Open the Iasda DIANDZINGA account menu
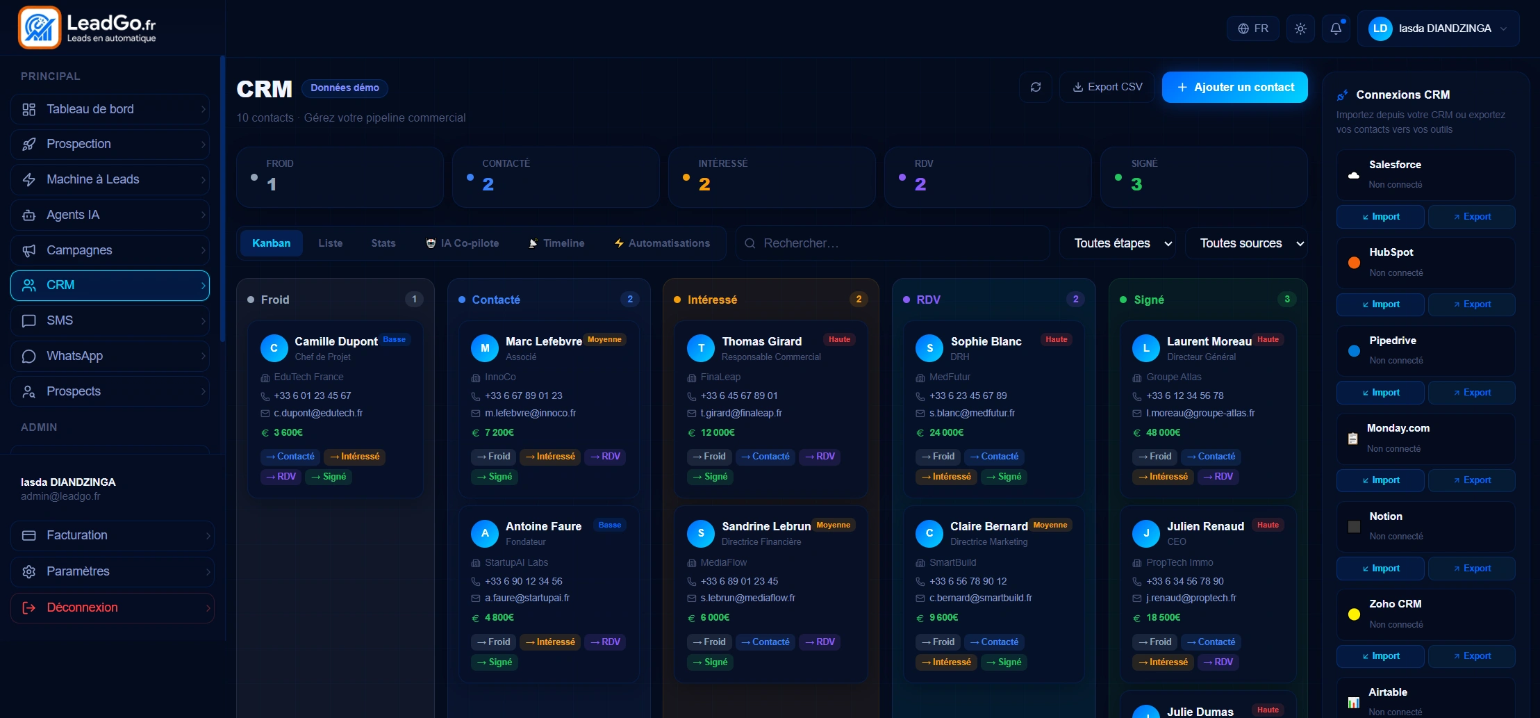This screenshot has width=1540, height=718. tap(1438, 28)
